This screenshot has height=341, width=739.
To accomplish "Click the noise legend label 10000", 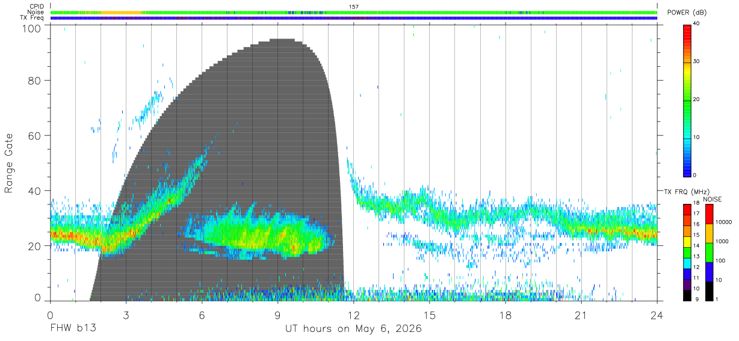I will pyautogui.click(x=723, y=222).
